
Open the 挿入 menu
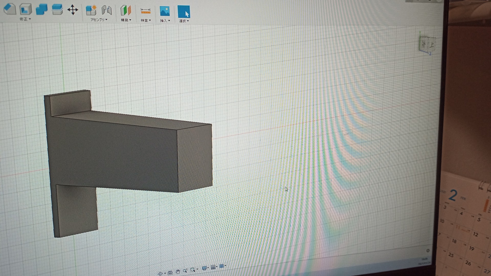click(x=165, y=21)
